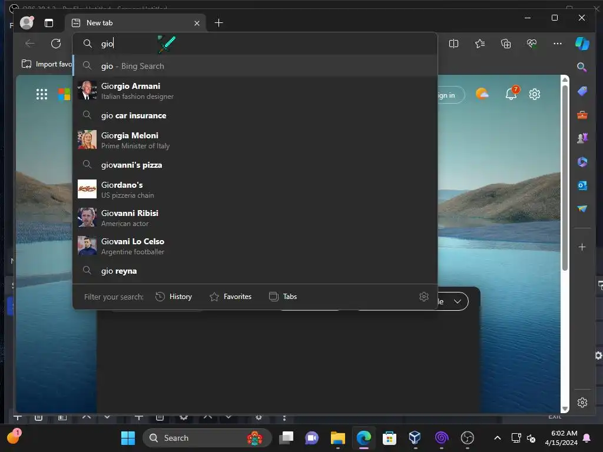Click the sidebar Customize plus button
603x452 pixels.
click(582, 247)
